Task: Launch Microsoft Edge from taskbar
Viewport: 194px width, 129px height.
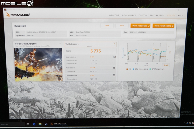Action: [x=34, y=124]
